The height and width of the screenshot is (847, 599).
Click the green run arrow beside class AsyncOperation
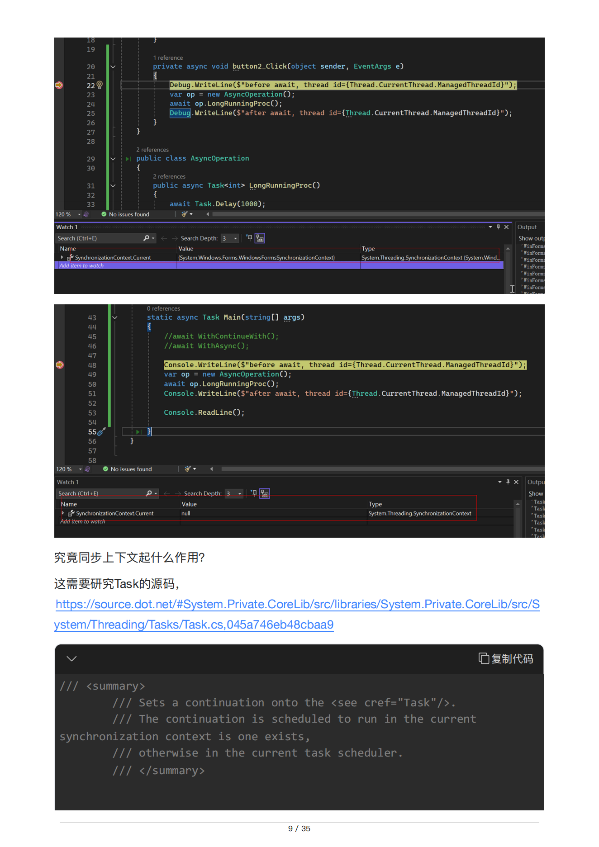pyautogui.click(x=128, y=159)
